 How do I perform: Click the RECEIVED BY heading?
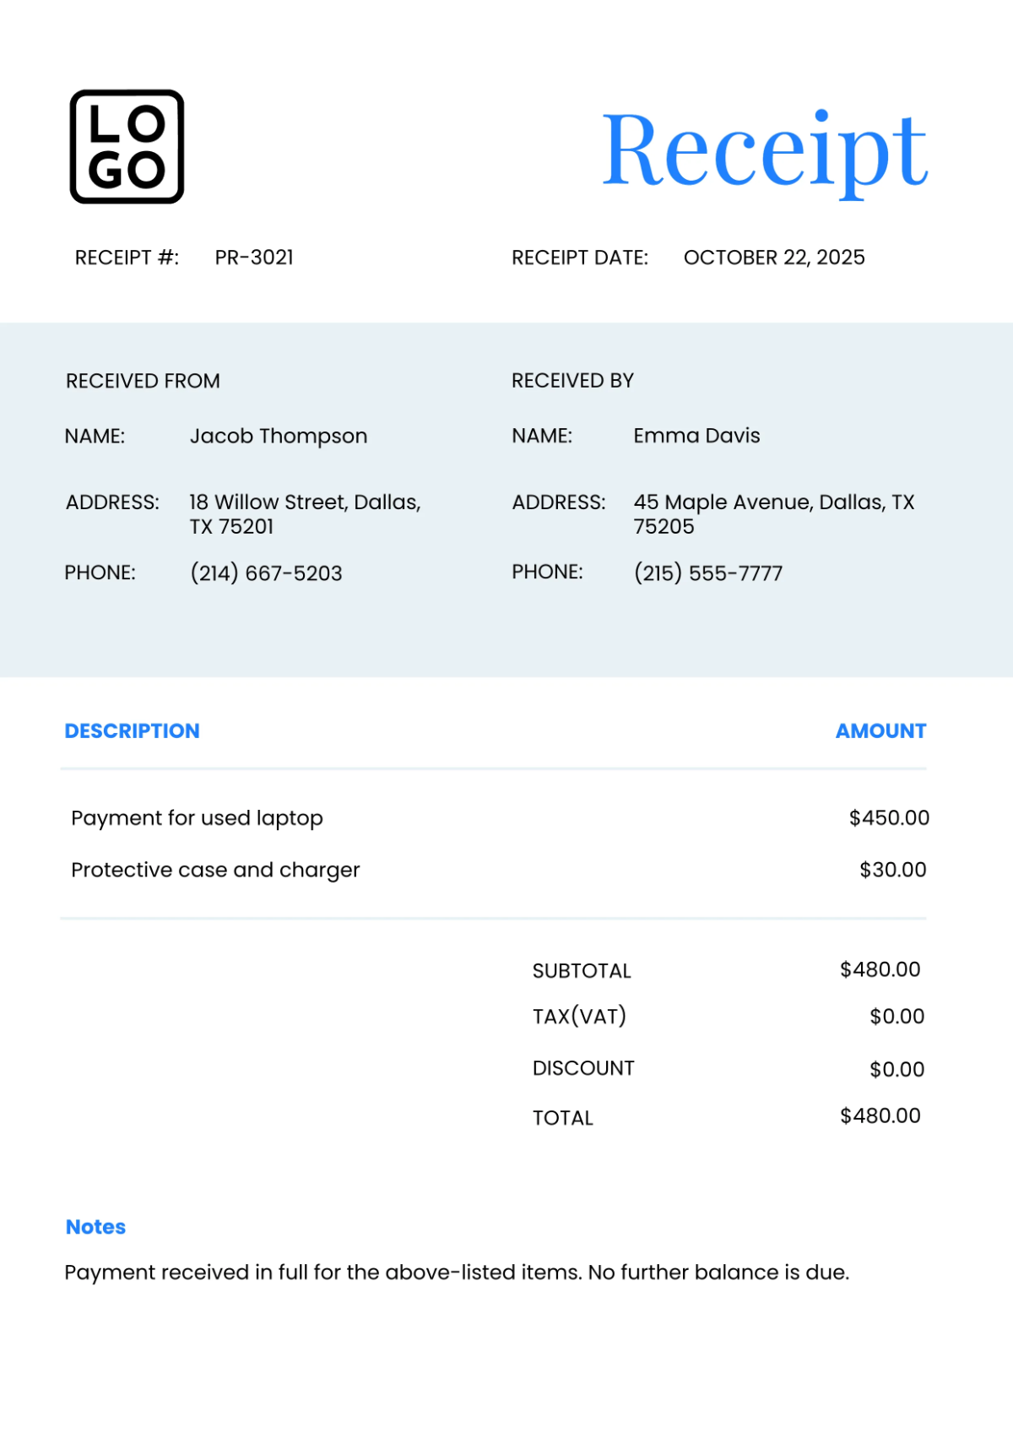pyautogui.click(x=572, y=381)
